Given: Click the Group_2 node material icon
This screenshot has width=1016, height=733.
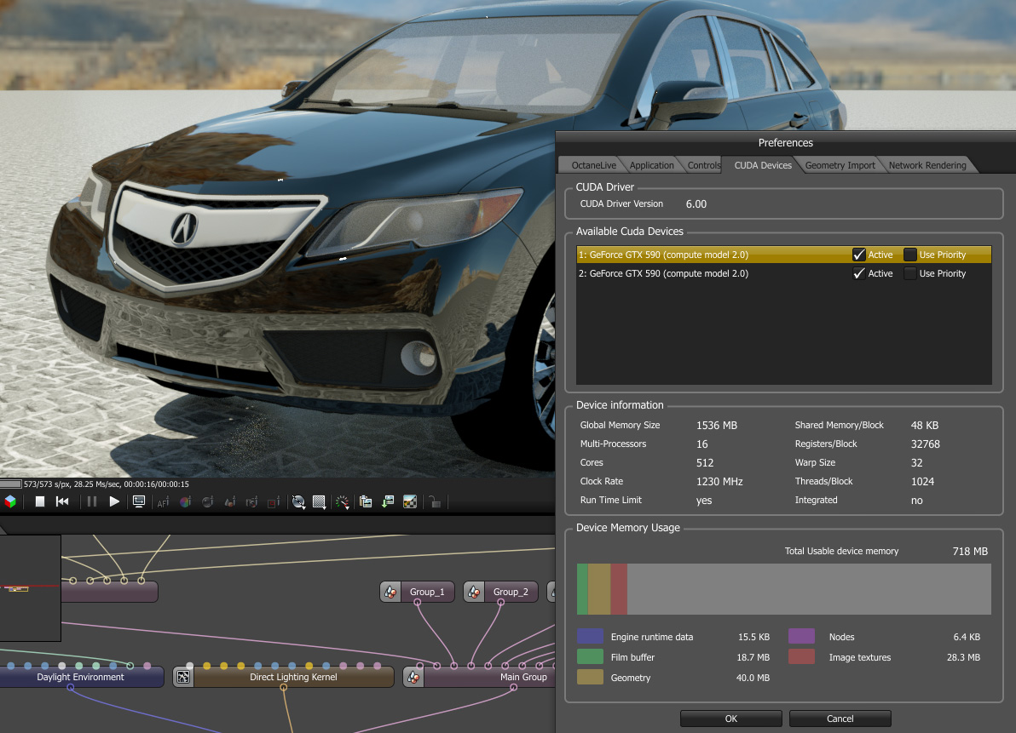Looking at the screenshot, I should coord(474,592).
